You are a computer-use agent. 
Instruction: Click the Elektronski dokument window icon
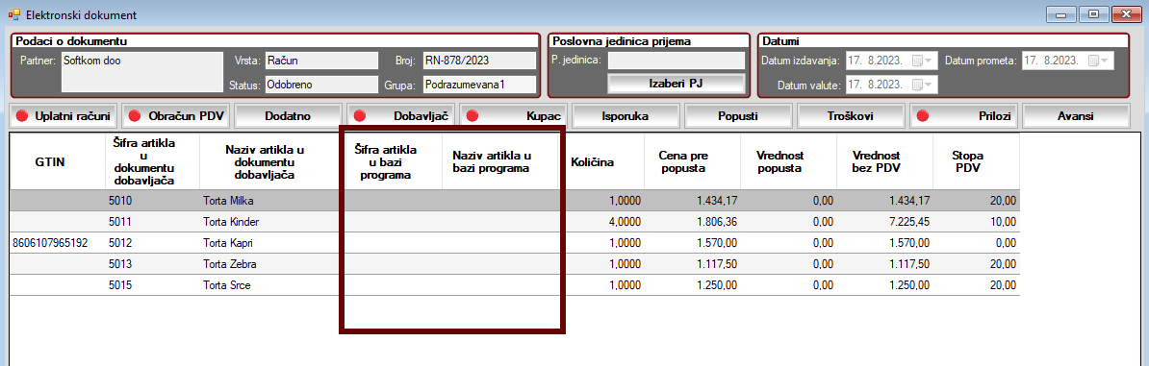coord(13,13)
